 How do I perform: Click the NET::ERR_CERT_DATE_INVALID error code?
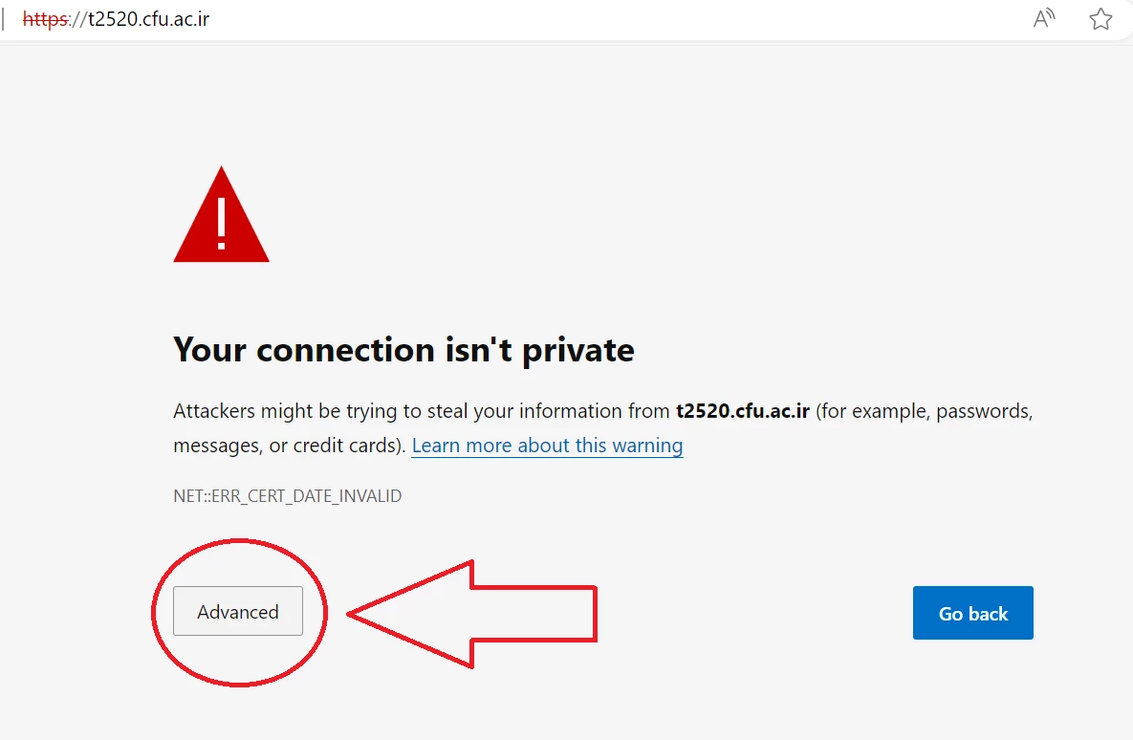(x=287, y=496)
